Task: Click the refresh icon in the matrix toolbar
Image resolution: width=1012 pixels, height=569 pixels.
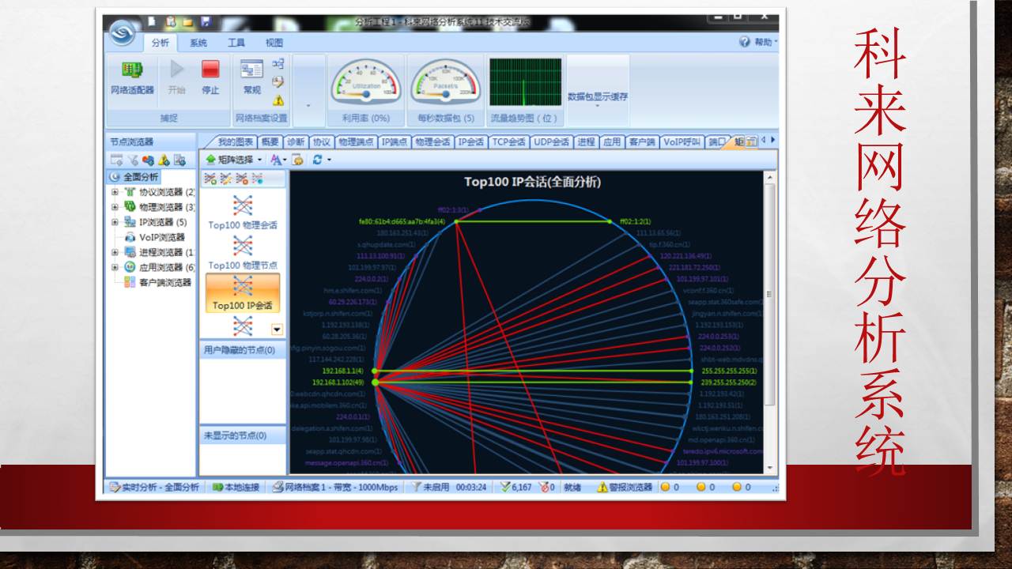Action: tap(317, 159)
